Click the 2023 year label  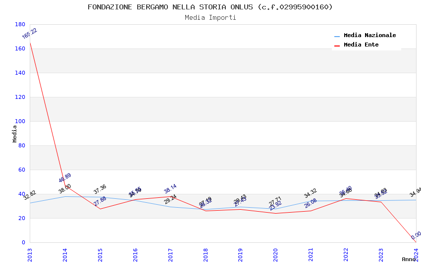click(381, 255)
